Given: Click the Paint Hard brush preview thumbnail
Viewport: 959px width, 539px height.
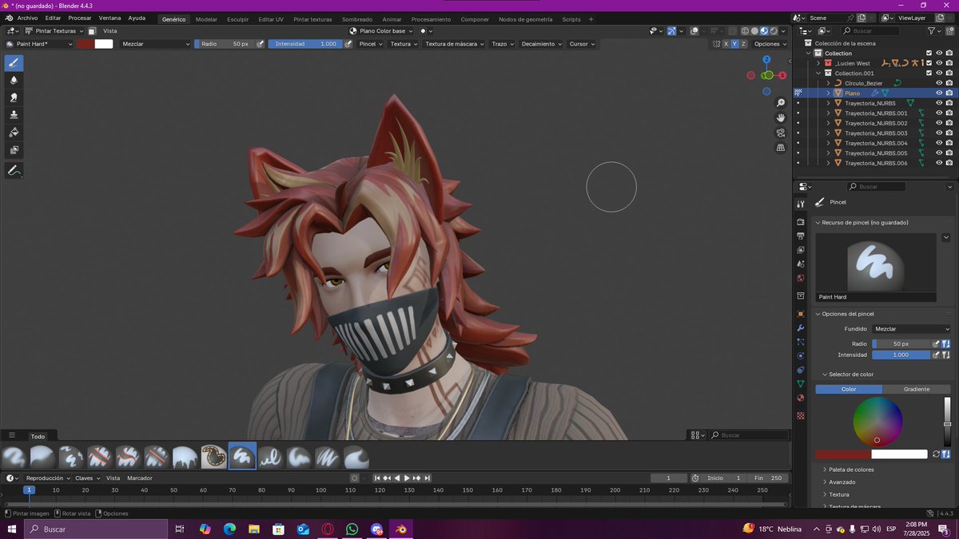Looking at the screenshot, I should tap(875, 267).
